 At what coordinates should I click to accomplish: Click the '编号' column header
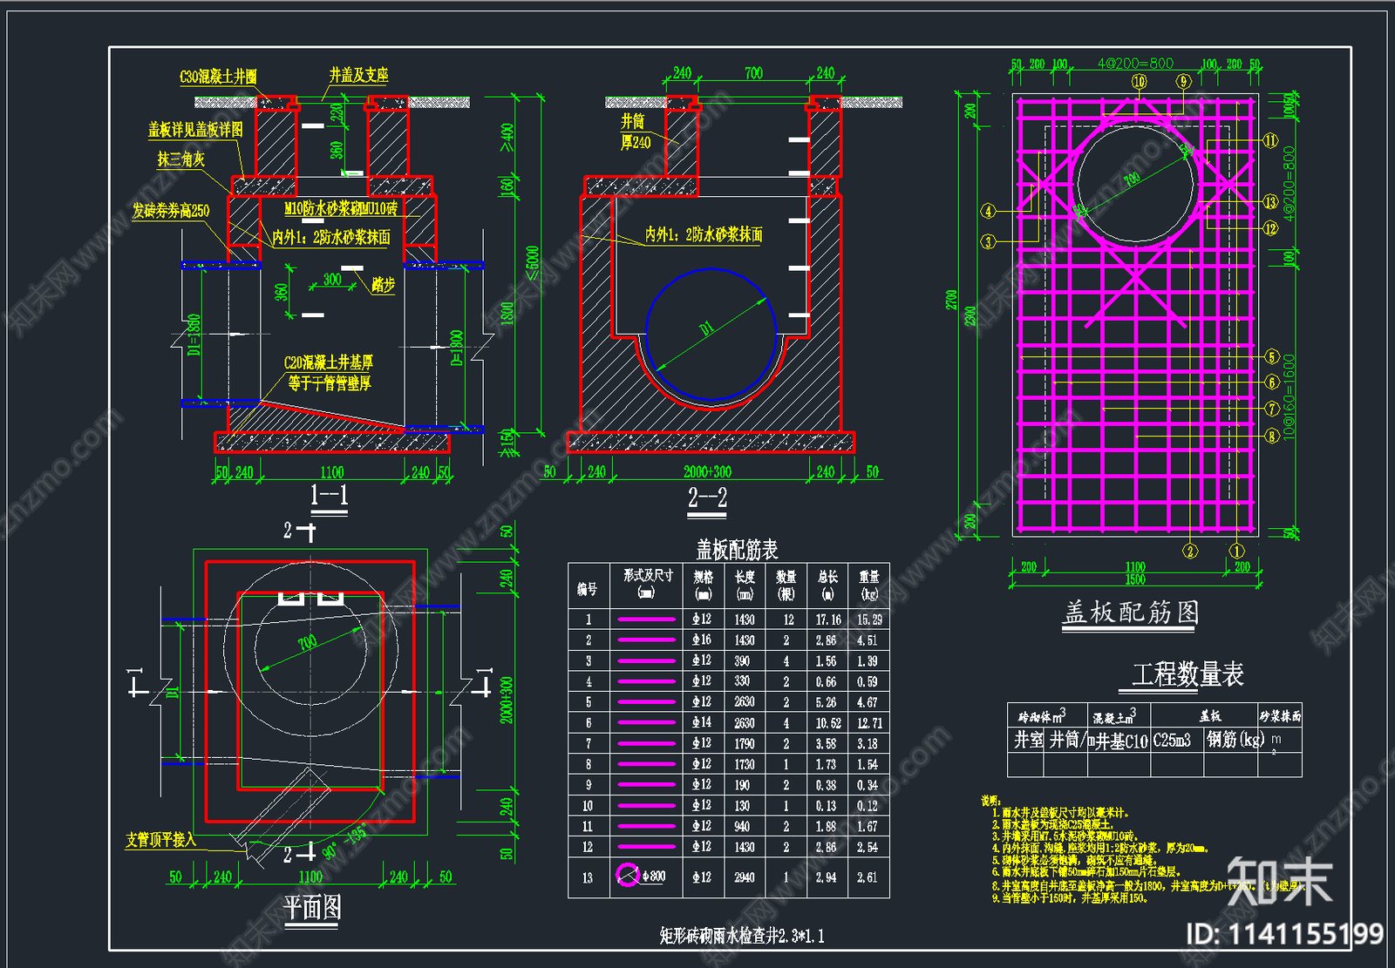588,590
